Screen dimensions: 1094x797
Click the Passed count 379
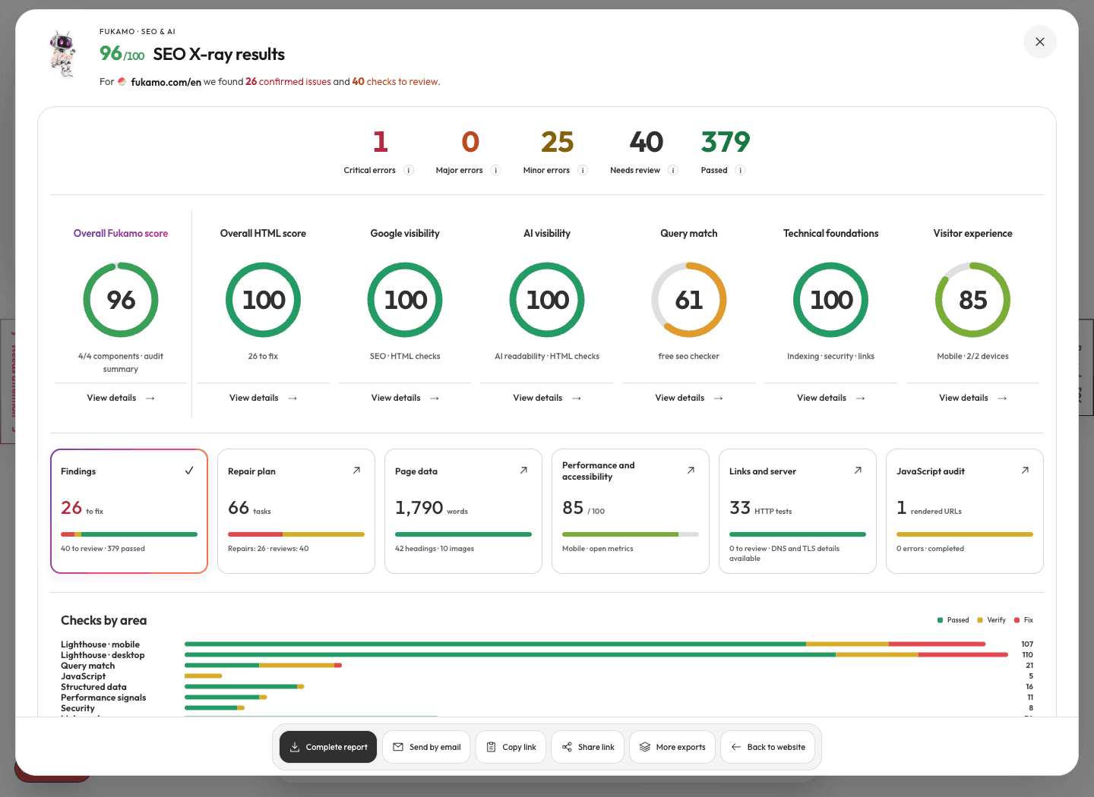(726, 142)
